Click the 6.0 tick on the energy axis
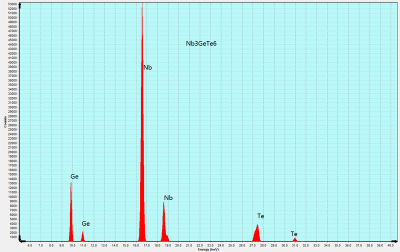The width and height of the screenshot is (400, 252). point(29,245)
